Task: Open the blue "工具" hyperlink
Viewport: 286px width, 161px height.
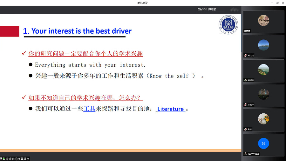Action: point(89,109)
